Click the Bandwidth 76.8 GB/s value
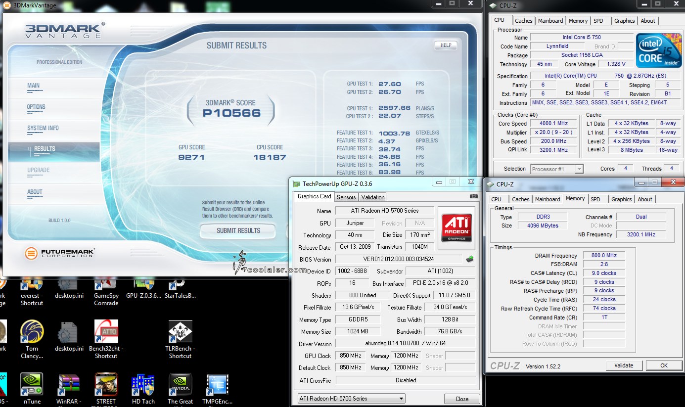Screen dimensions: 685x407 click(x=450, y=331)
